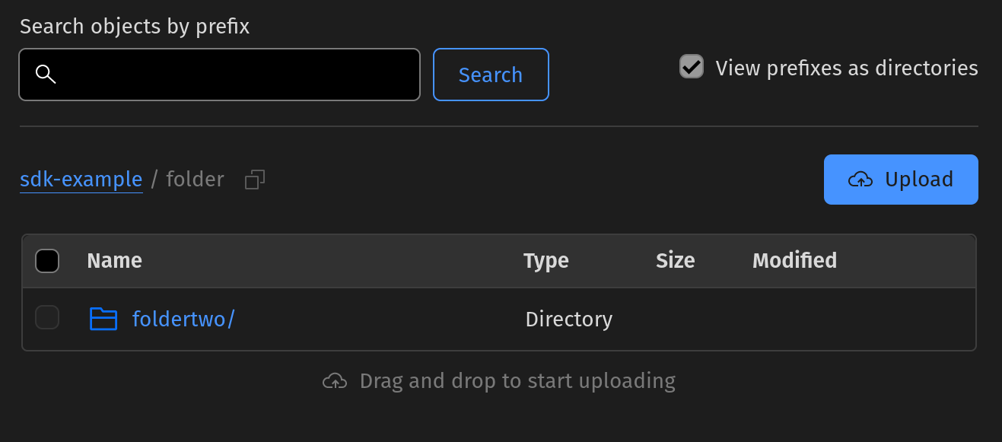
Task: Navigate to sdk-example via the breadcrumb link
Action: pyautogui.click(x=81, y=179)
